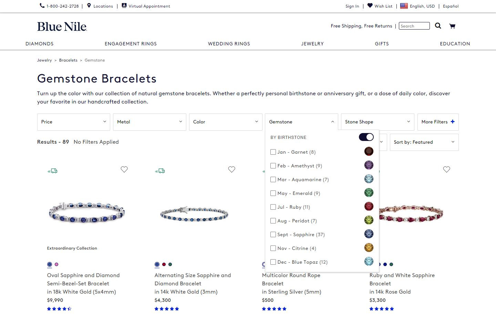
Task: Click the Sign In link
Action: click(352, 6)
